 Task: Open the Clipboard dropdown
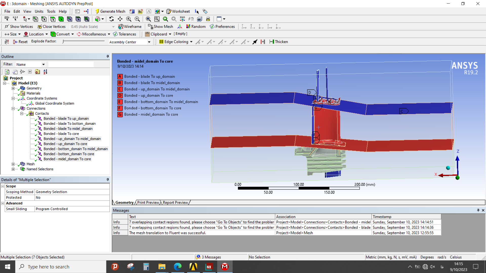tap(158, 34)
